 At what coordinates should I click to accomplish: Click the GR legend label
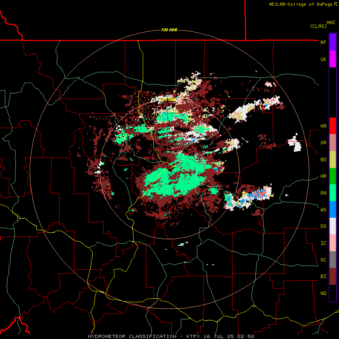pos(323,143)
